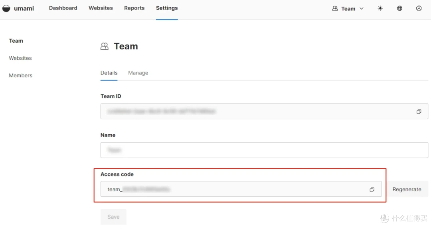Viewport: 431px width, 227px height.
Task: Expand the Team switcher dropdown
Action: 348,8
